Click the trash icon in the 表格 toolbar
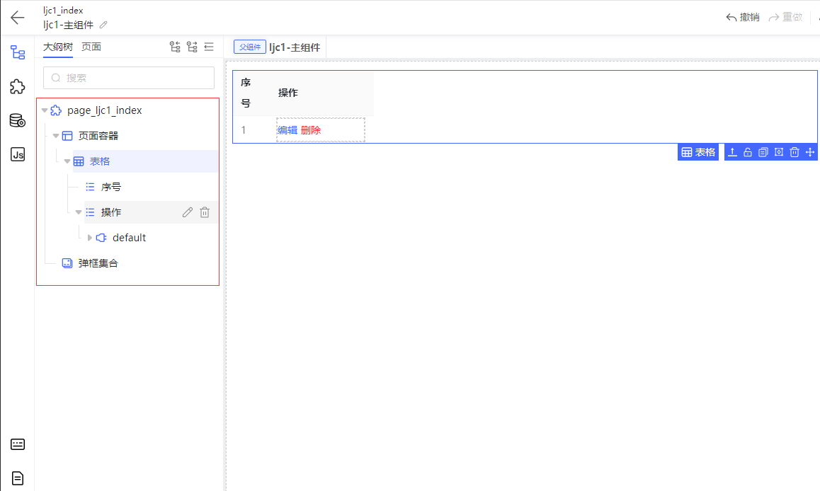The image size is (820, 491). pos(795,152)
